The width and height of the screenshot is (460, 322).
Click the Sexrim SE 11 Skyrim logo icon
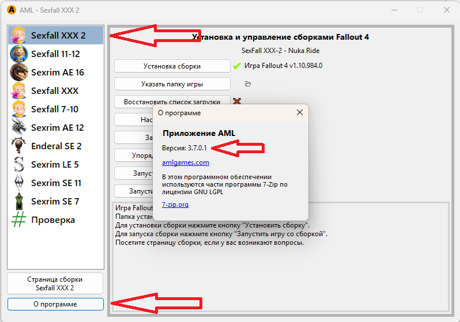(19, 183)
